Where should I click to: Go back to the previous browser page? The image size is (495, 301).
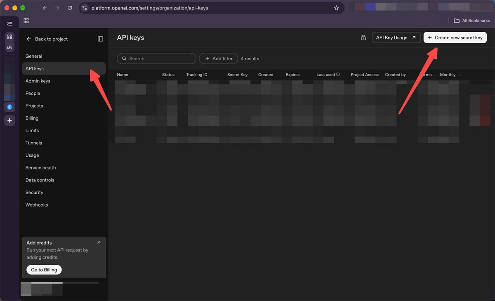[x=45, y=8]
